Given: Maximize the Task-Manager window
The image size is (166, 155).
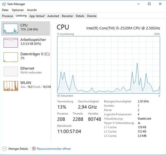Looking at the screenshot, I should coord(149,4).
